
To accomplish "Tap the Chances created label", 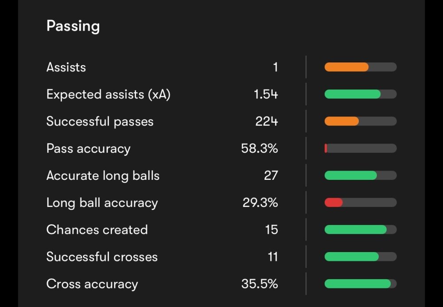I will tap(97, 229).
